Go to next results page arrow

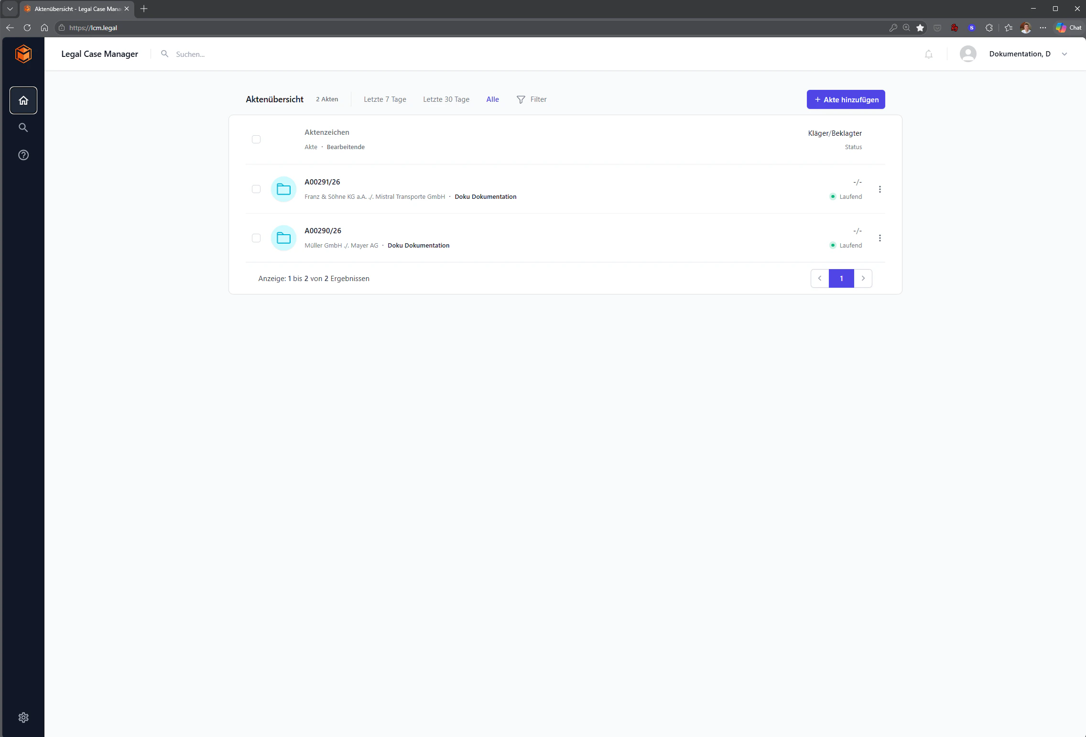click(863, 278)
